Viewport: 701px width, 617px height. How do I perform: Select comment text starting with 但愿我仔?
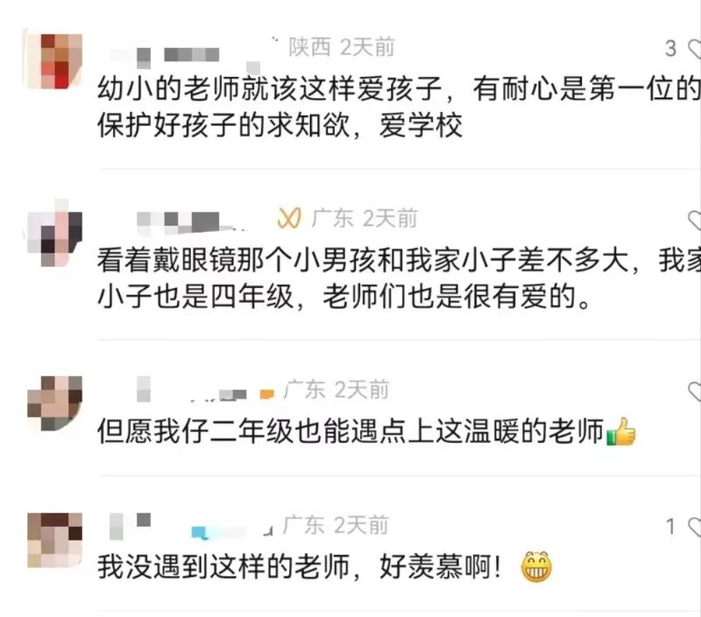point(366,431)
